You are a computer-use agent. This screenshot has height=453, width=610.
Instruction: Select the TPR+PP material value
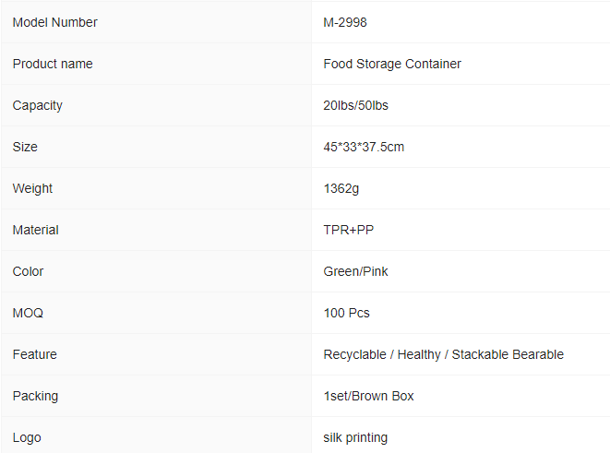[x=349, y=230]
